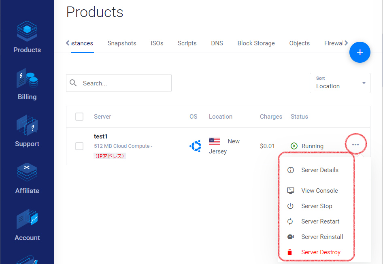Viewport: 383px width, 264px height.
Task: Switch to the DNS tab
Action: (217, 43)
